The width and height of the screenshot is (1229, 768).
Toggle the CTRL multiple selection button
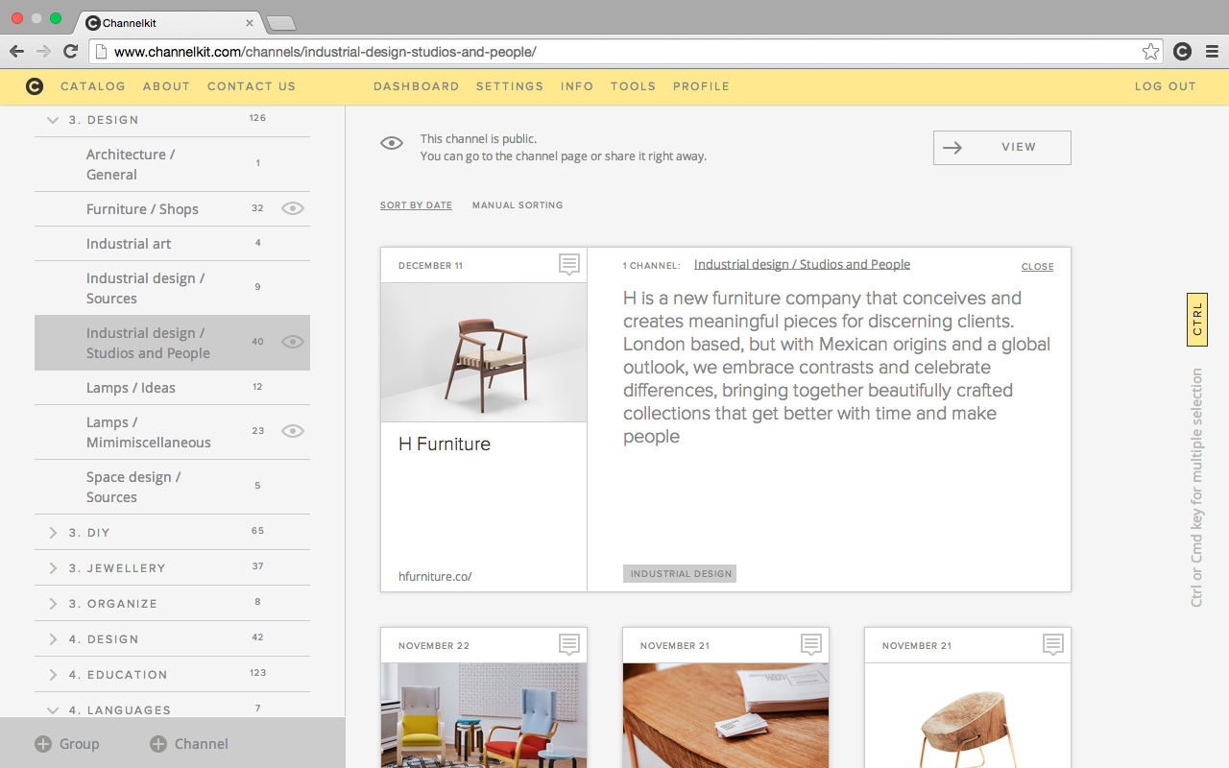point(1197,320)
